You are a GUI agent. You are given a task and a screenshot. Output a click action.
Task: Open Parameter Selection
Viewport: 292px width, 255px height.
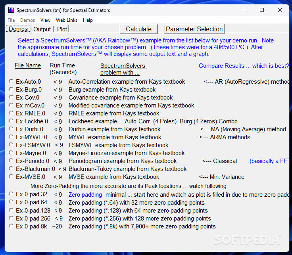[194, 29]
